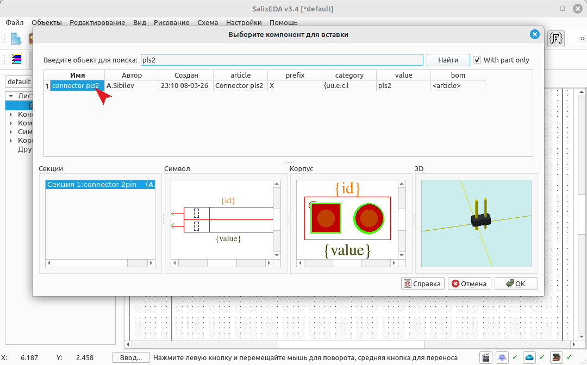Click the stacked books library icon
Screen dimensions: 587x365
click(x=557, y=357)
